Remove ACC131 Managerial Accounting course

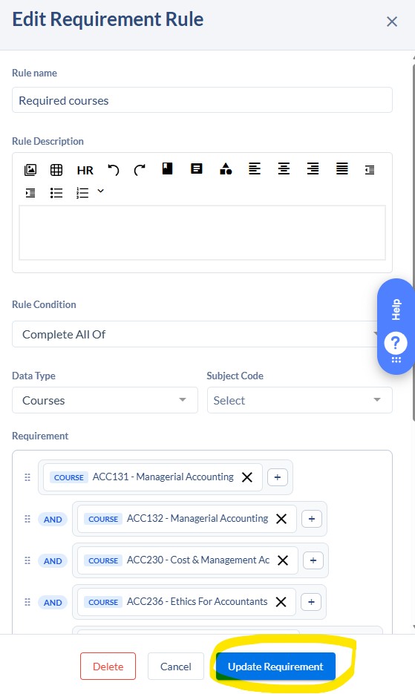pos(247,477)
